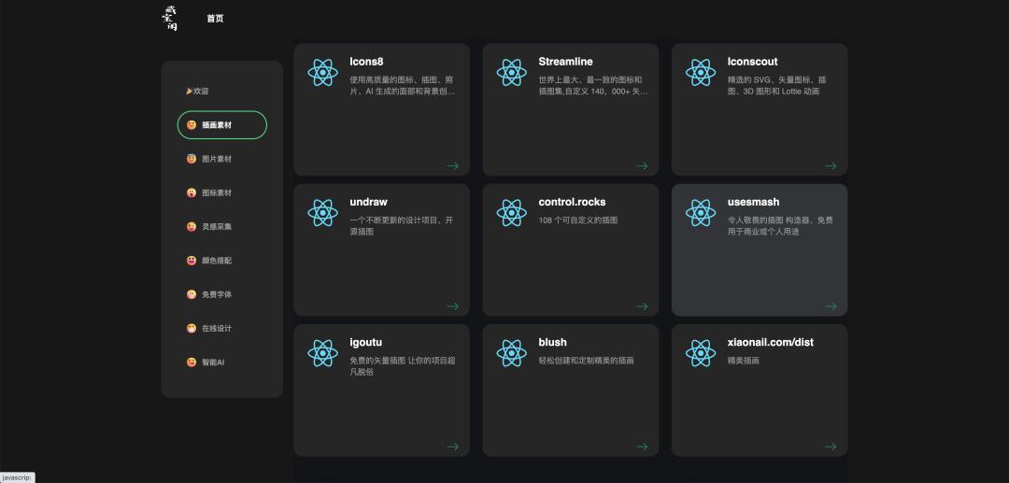
Task: Open the control.rocks title link
Action: [x=572, y=202]
